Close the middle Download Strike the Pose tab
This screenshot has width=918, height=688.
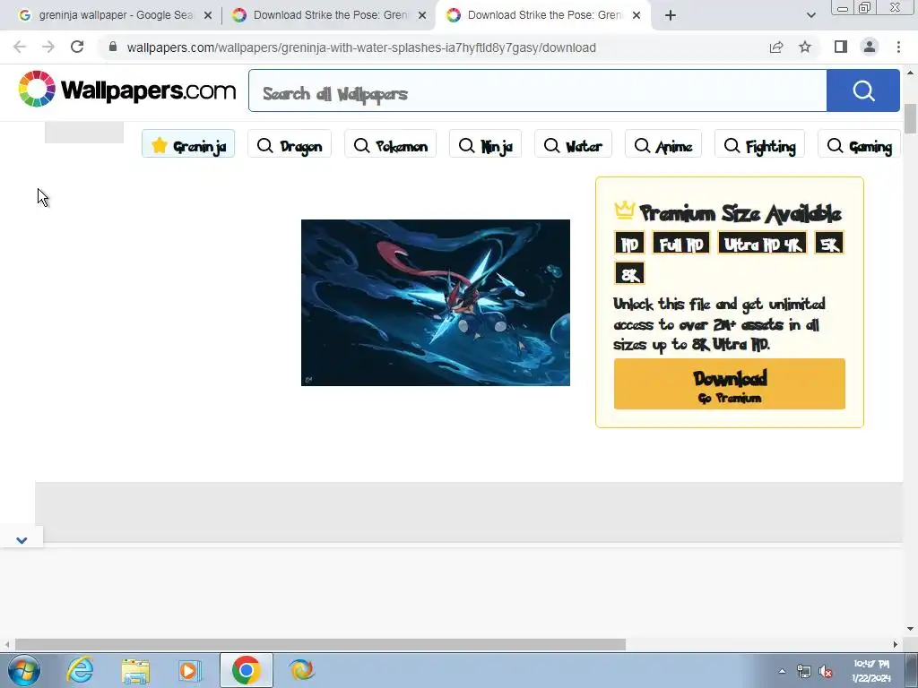pos(422,16)
